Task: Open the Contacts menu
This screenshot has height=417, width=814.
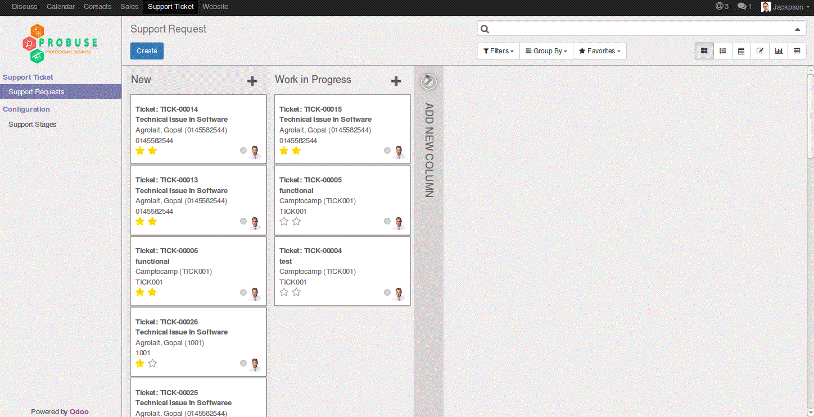Action: (x=98, y=7)
